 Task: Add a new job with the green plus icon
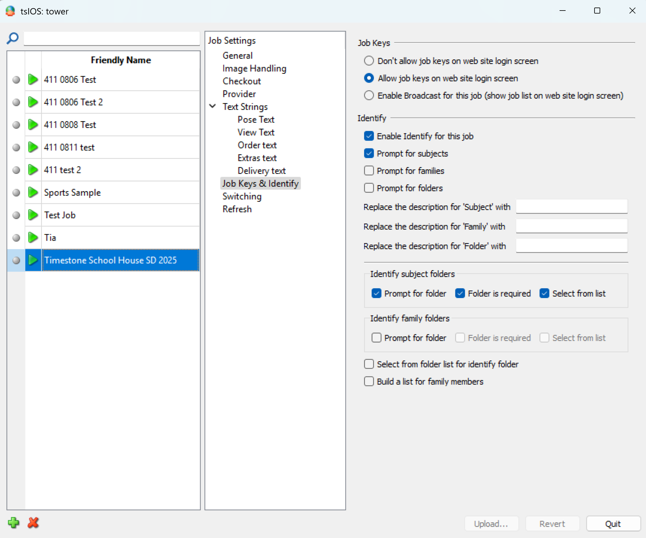click(14, 523)
